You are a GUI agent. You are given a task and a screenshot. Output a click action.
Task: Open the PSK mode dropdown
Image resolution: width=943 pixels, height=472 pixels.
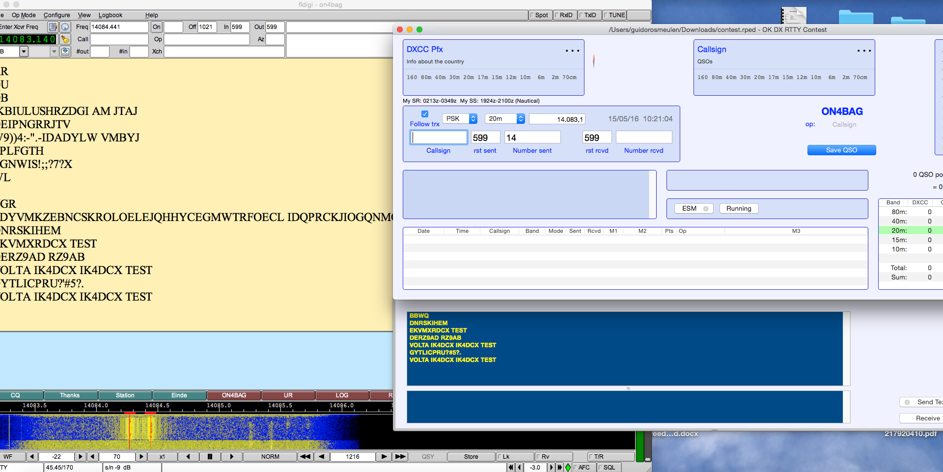tap(460, 119)
